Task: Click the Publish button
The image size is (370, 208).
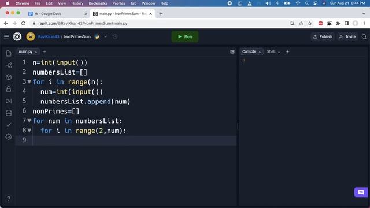Action: [323, 36]
